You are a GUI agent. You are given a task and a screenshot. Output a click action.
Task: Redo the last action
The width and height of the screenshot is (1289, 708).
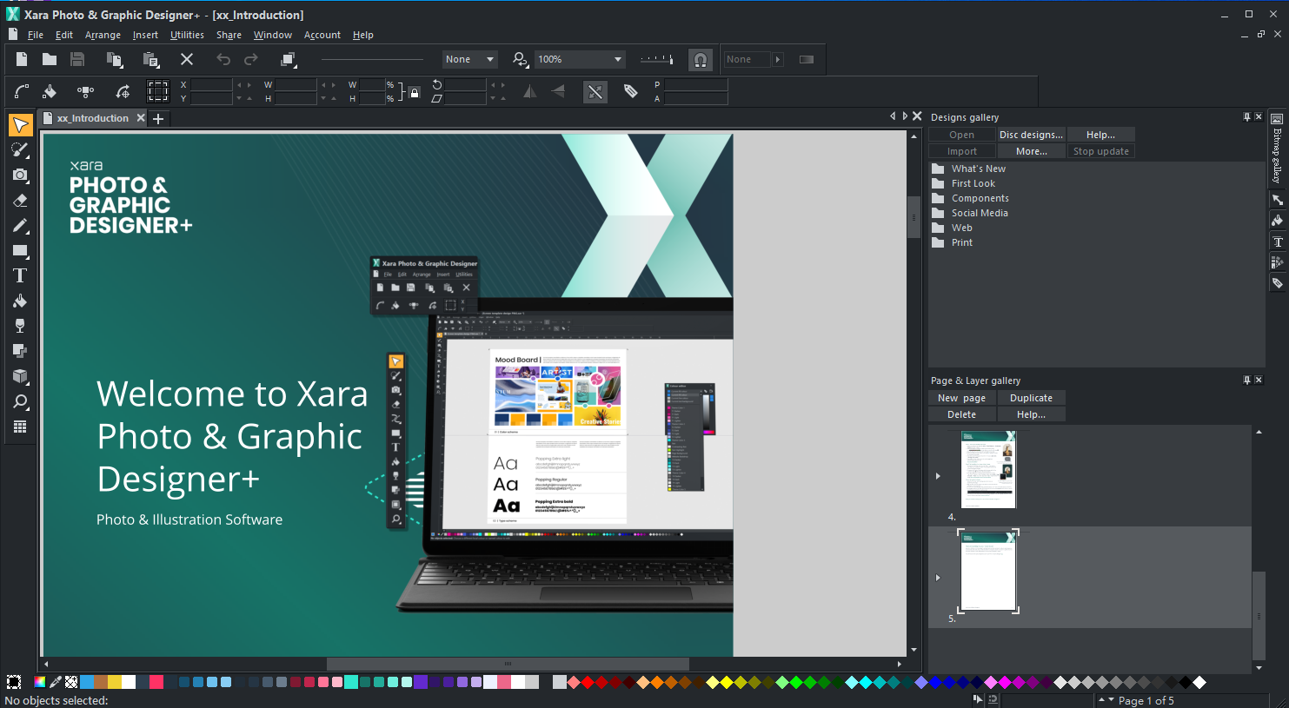tap(251, 59)
